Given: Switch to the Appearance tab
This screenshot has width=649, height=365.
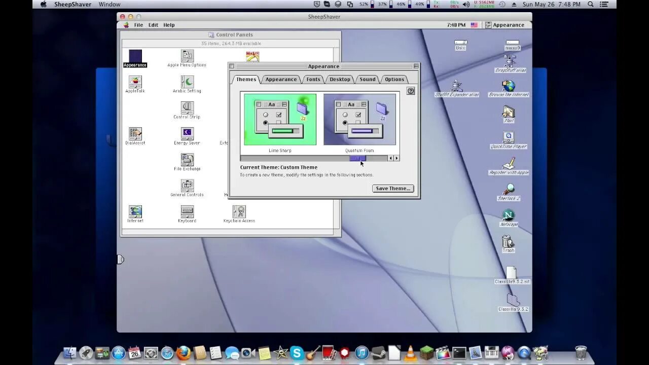Looking at the screenshot, I should tap(281, 79).
